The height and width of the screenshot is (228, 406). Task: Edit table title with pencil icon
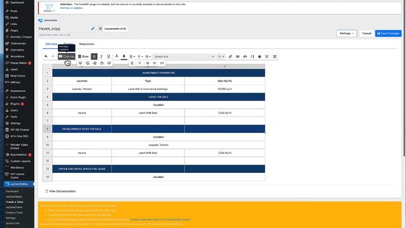(x=93, y=28)
